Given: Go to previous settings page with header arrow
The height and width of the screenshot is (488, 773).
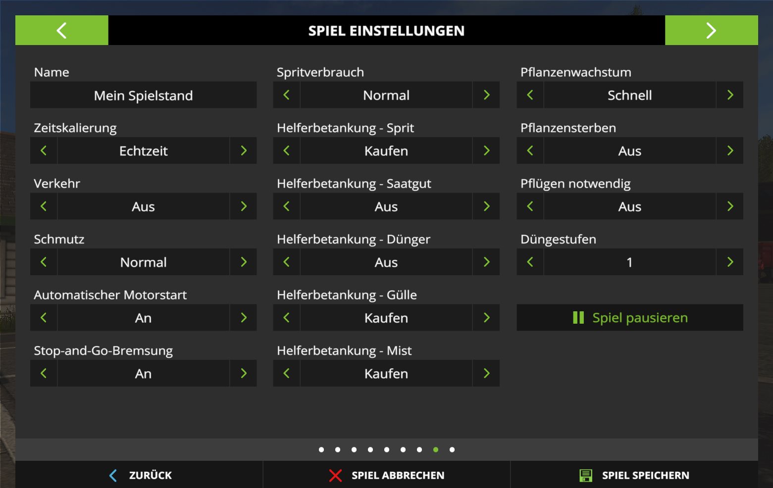Looking at the screenshot, I should point(61,31).
